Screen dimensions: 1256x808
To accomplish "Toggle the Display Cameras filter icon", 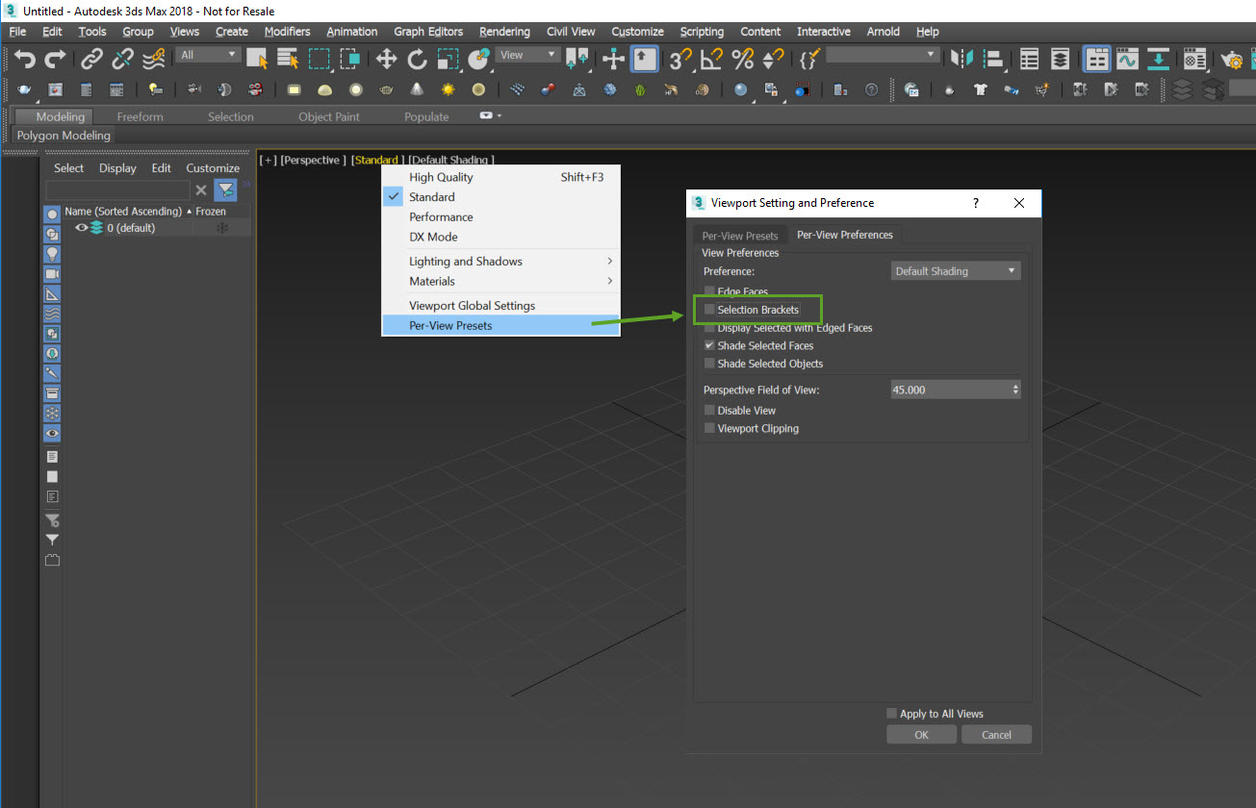I will point(52,274).
